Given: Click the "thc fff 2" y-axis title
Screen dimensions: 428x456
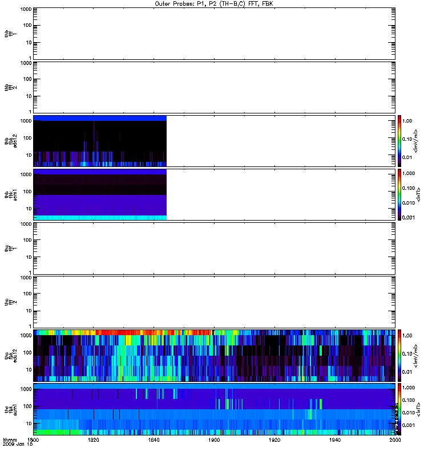Looking at the screenshot, I should tap(10, 302).
